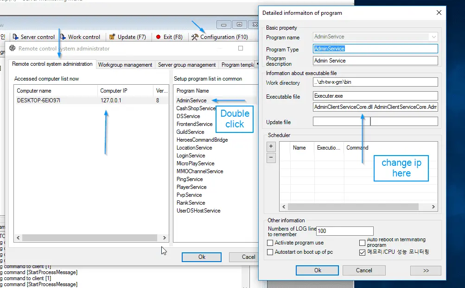This screenshot has height=288, width=465.
Task: Click the Numbers of LOG line field
Action: coord(344,231)
